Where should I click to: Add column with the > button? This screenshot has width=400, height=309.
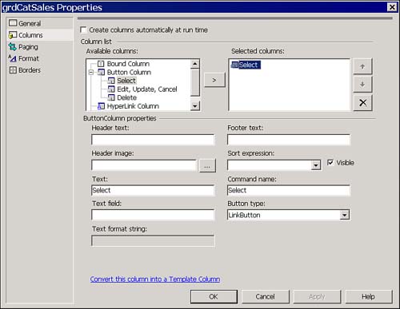click(x=214, y=80)
